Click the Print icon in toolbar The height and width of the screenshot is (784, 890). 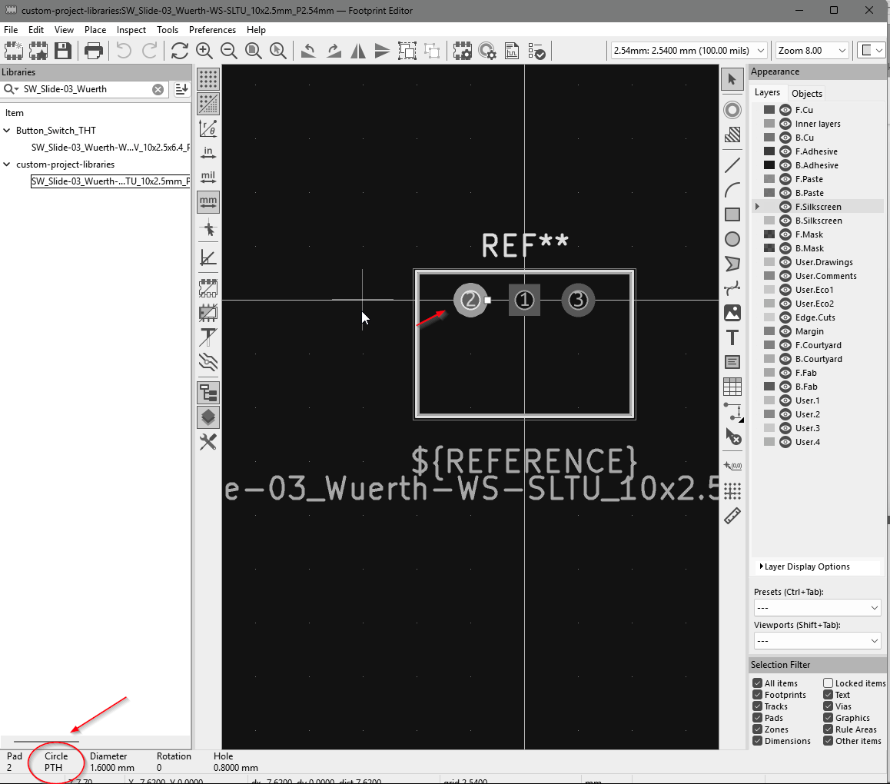pyautogui.click(x=94, y=51)
